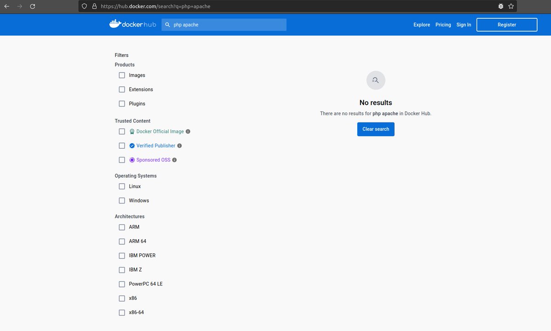551x331 pixels.
Task: Click the Clear search button
Action: [x=376, y=129]
